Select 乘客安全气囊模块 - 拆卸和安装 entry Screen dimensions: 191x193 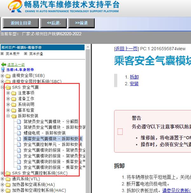tap(53, 139)
